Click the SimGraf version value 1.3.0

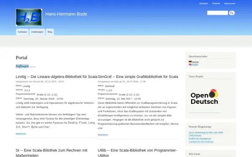click(109, 90)
